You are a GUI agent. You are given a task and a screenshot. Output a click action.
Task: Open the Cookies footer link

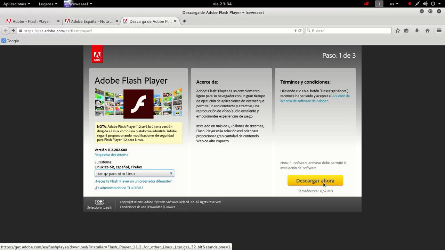(170, 207)
